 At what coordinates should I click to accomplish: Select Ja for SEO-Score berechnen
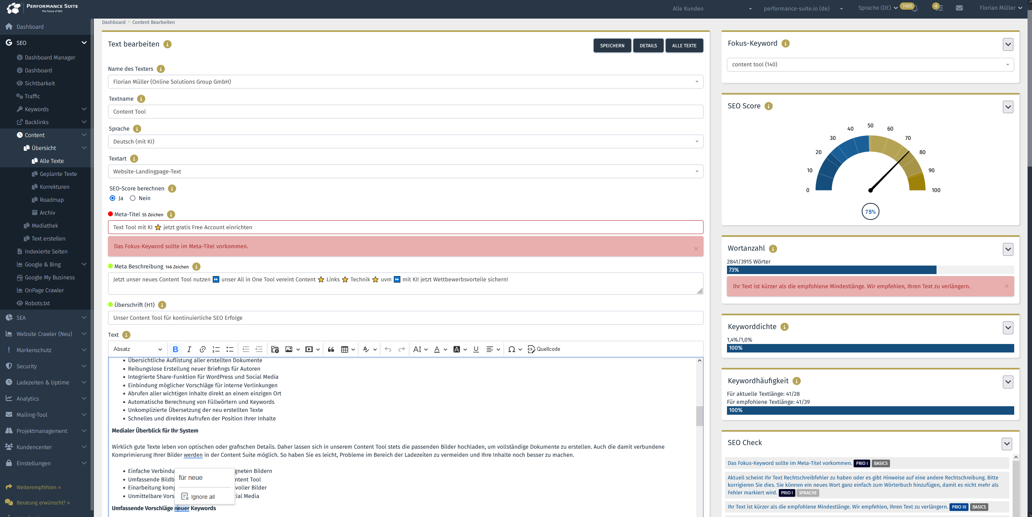112,198
